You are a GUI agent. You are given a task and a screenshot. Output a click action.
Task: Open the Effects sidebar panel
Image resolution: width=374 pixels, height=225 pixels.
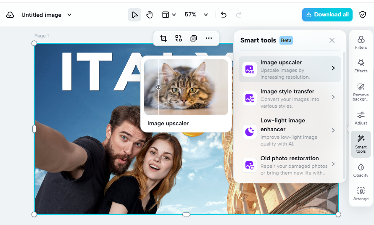coord(361,66)
